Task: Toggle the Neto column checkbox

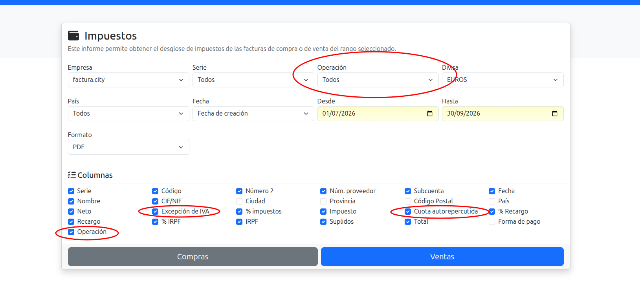Action: (x=71, y=212)
